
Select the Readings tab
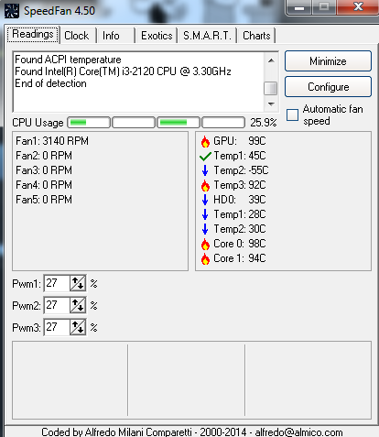coord(33,34)
